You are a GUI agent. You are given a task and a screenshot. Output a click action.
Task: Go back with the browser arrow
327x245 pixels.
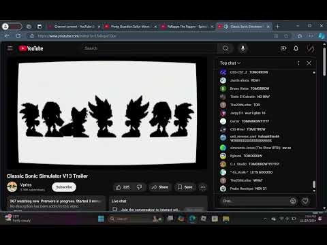pos(7,36)
